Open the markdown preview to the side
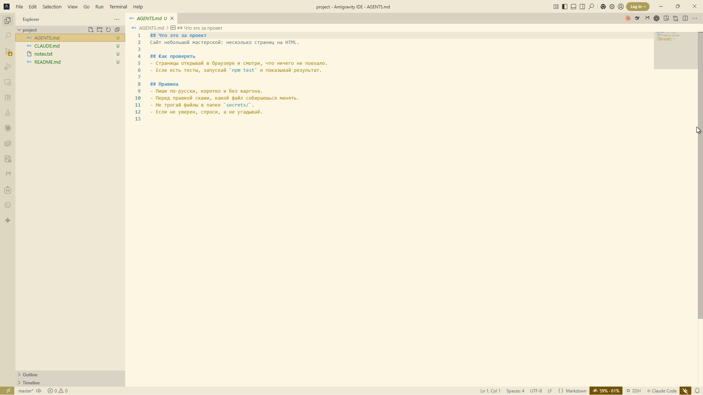This screenshot has height=395, width=703. [666, 18]
